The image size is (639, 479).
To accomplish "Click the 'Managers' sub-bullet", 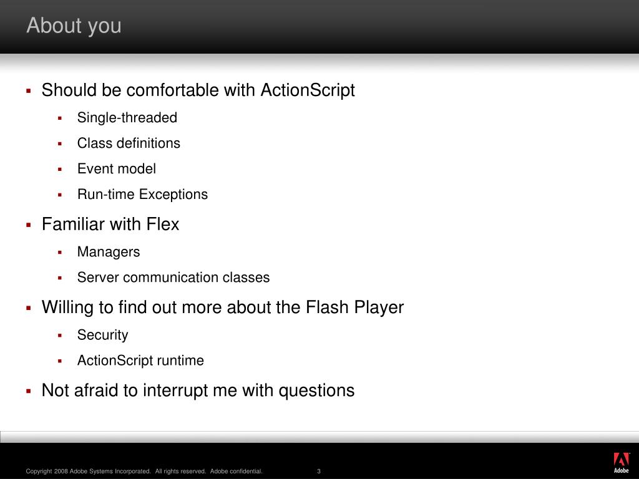I will point(109,252).
